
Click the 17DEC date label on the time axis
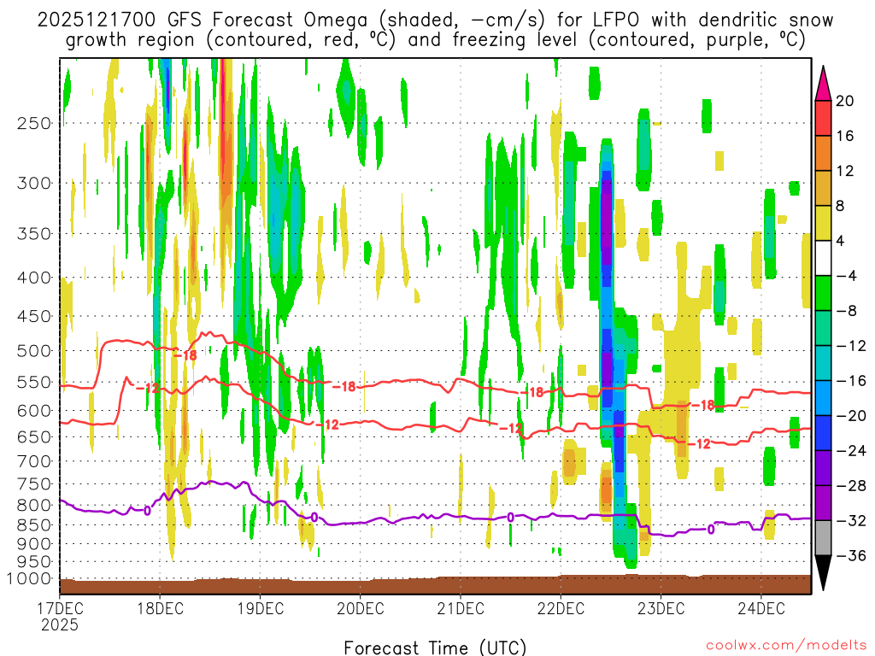[60, 607]
